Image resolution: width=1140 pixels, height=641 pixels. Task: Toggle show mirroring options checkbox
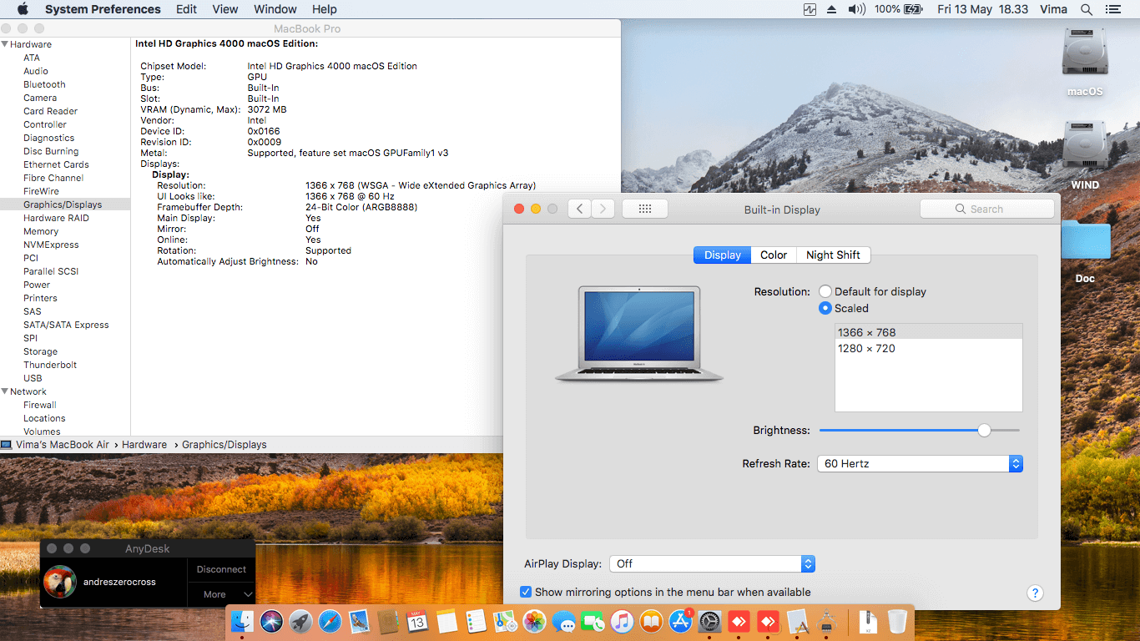point(526,592)
